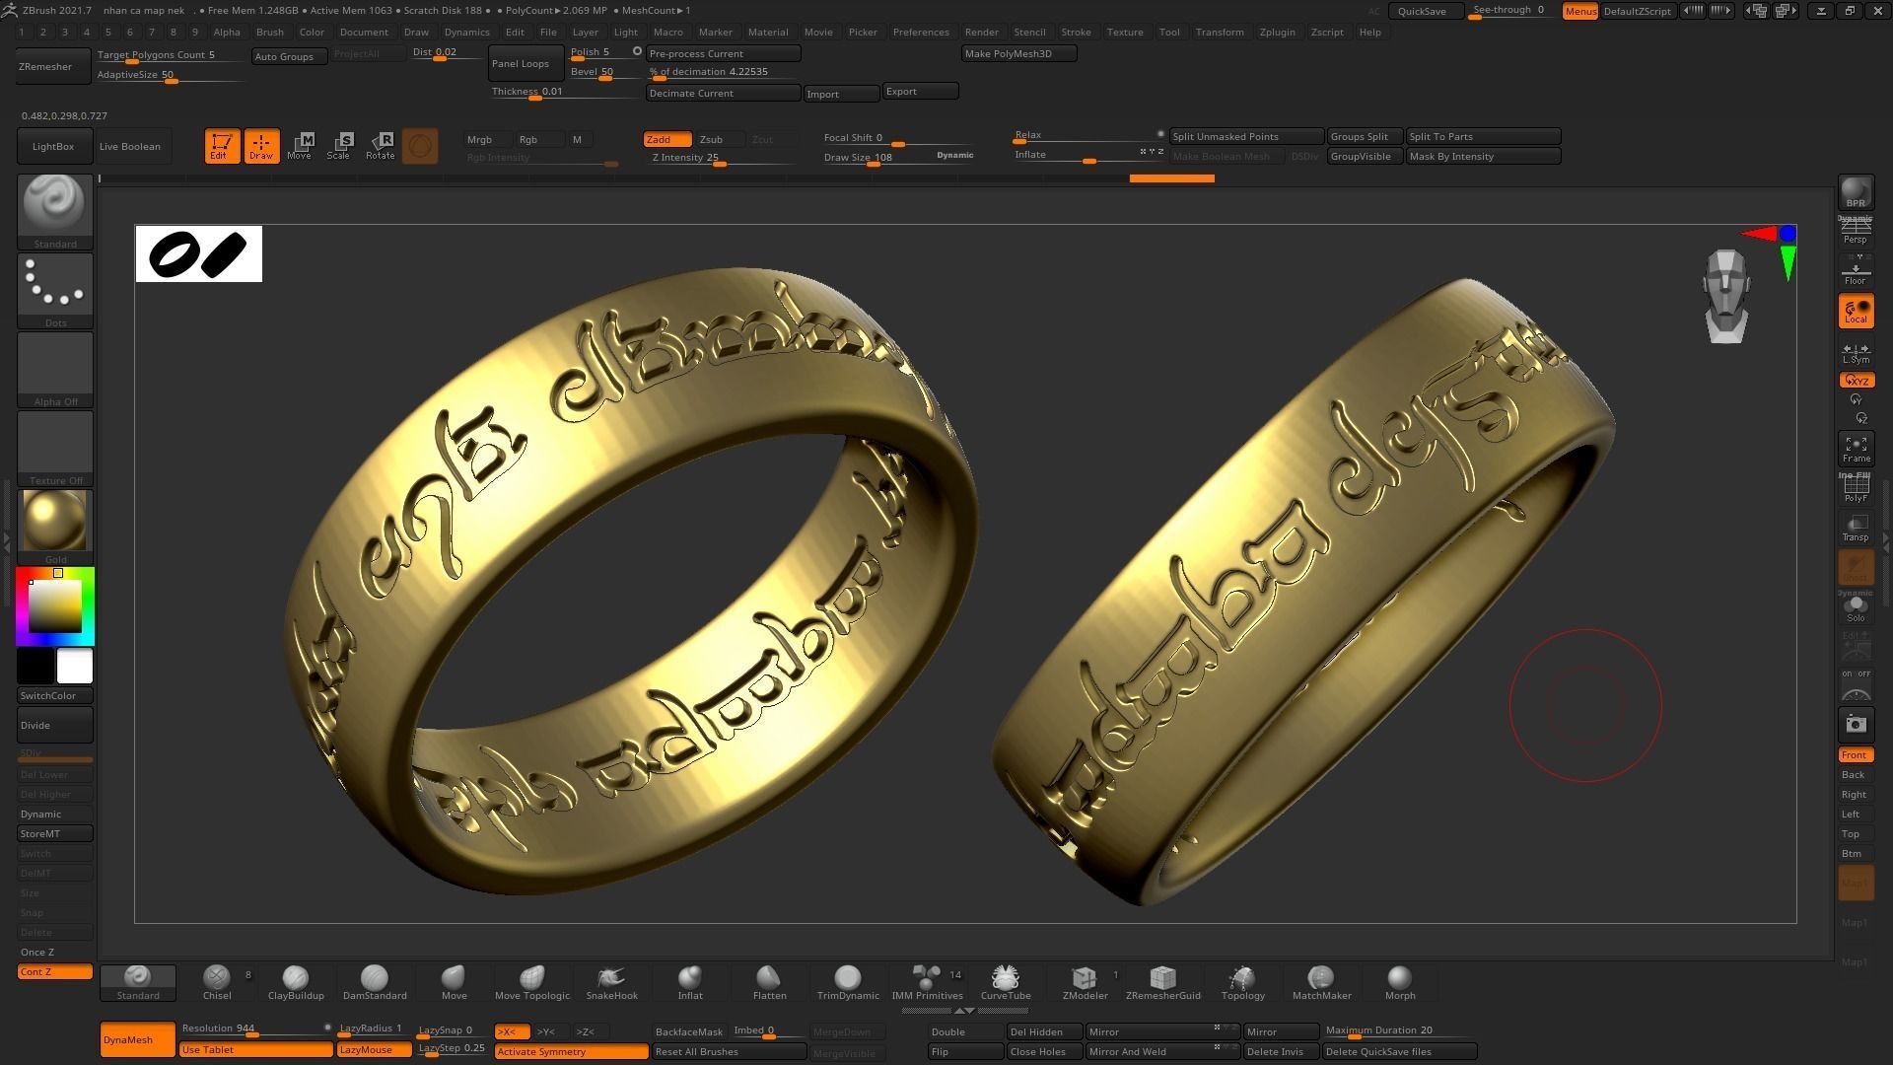
Task: Toggle Transp transparency mode
Action: [1856, 529]
